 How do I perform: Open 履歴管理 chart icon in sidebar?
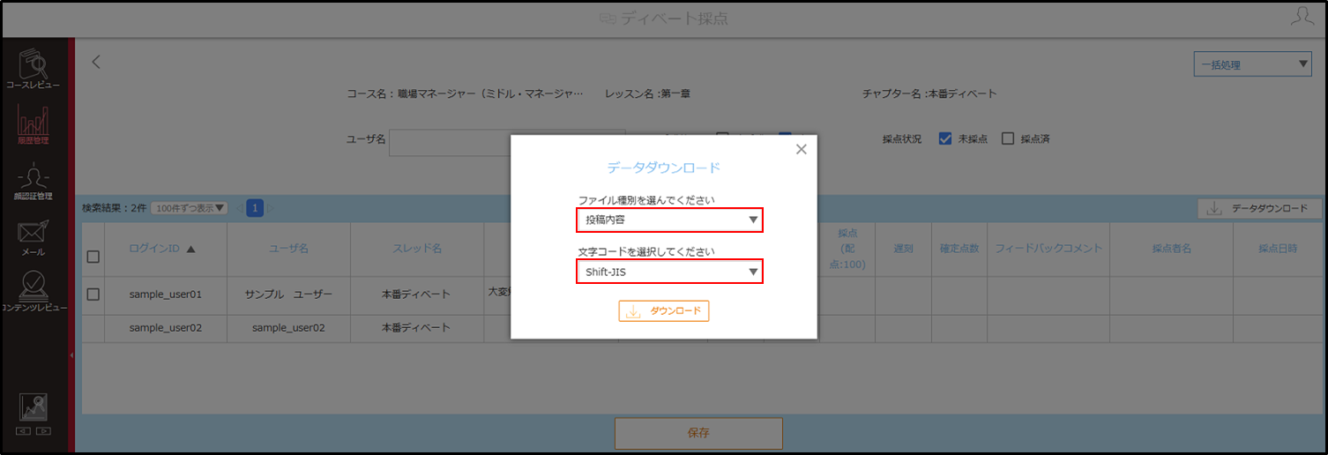pyautogui.click(x=34, y=125)
